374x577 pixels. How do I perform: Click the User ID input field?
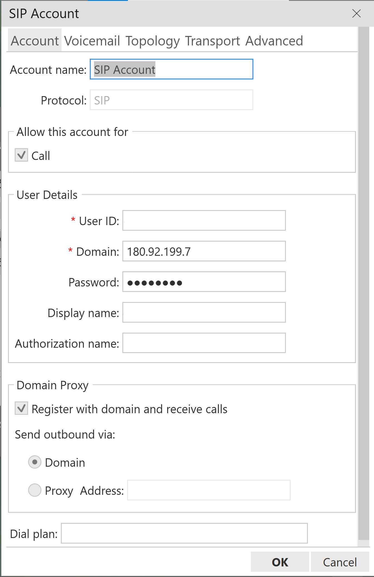click(x=204, y=221)
